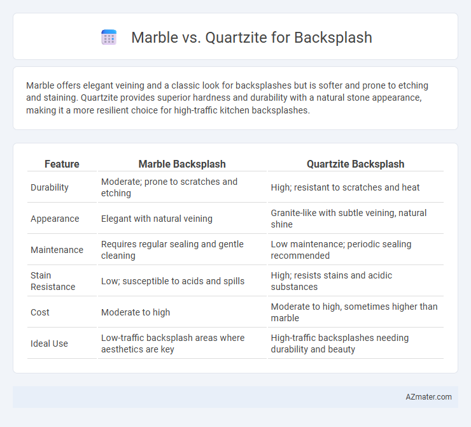Click 'Moderate to high, sometimes higher than marble' cell
This screenshot has width=471, height=427.
(354, 312)
